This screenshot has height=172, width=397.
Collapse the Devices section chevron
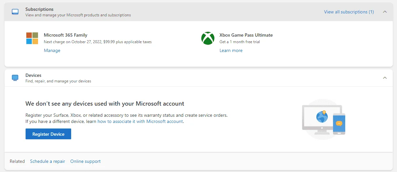pos(385,78)
